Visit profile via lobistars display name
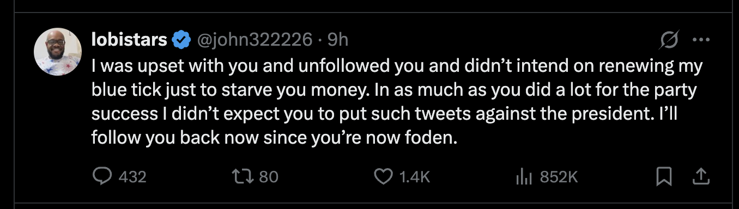Viewport: 739px width, 209px height. (129, 40)
